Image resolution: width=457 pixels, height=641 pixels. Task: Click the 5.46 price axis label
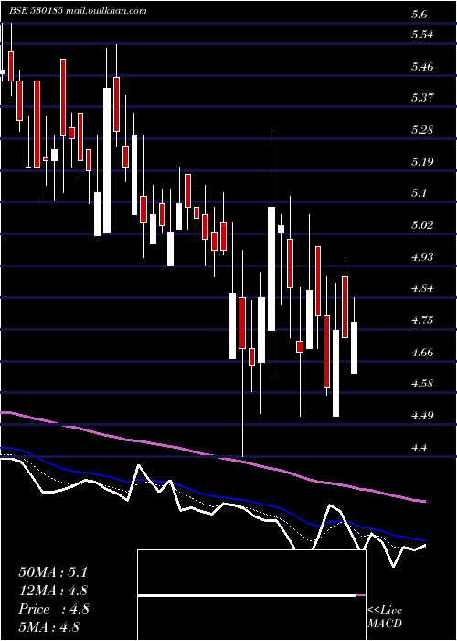click(422, 66)
